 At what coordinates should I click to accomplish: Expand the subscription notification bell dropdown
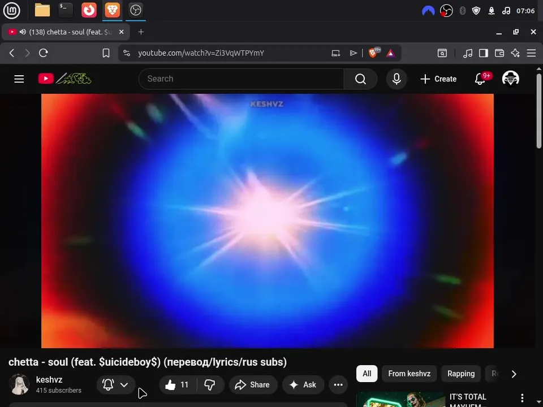click(x=116, y=384)
